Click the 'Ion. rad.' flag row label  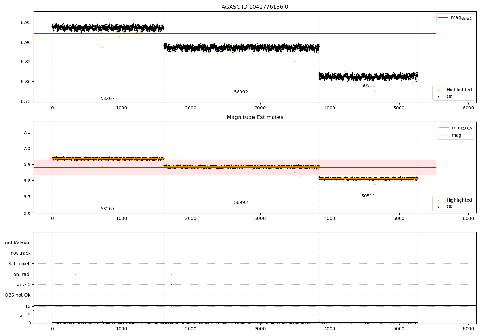[21, 275]
